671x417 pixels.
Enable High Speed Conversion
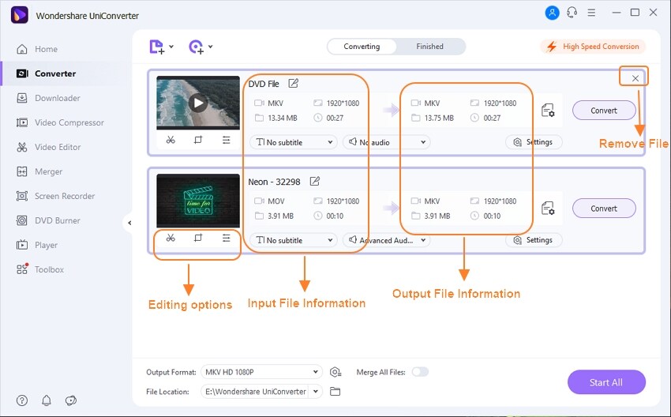click(x=593, y=47)
